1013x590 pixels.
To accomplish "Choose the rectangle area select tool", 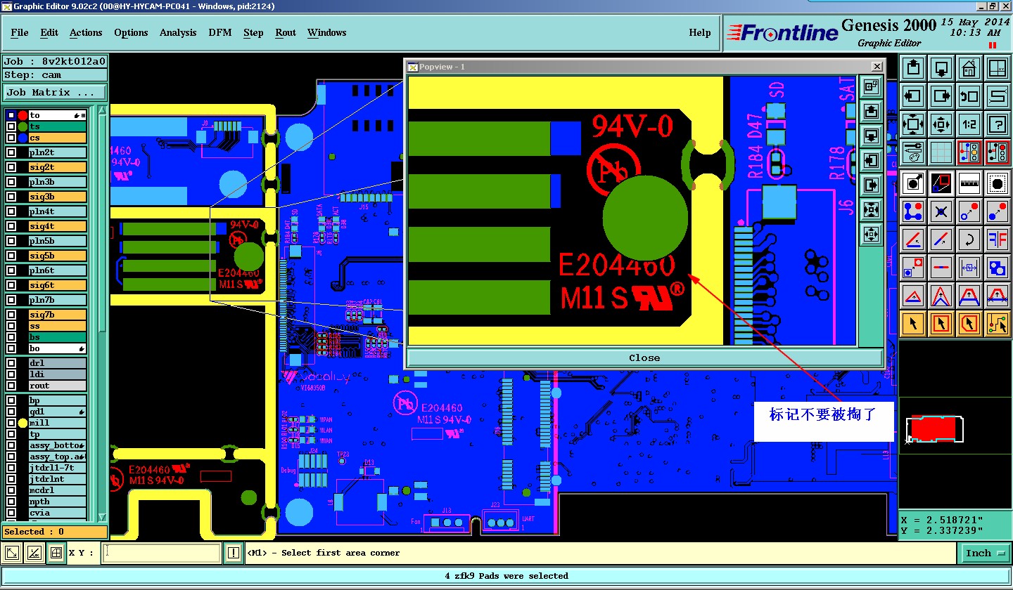I will click(x=941, y=323).
